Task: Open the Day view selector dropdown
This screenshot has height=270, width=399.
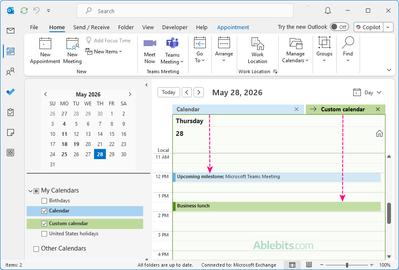Action: (368, 93)
